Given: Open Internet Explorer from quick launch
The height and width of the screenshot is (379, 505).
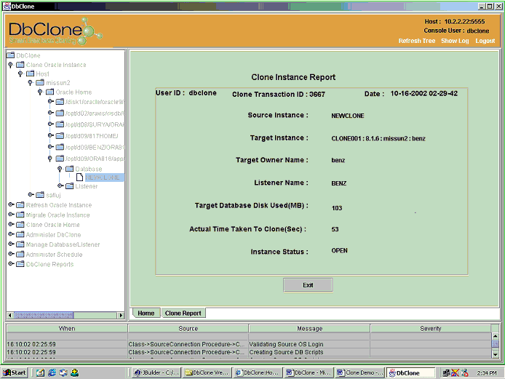Looking at the screenshot, I should coord(52,372).
